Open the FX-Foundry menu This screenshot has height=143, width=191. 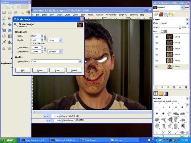111,15
